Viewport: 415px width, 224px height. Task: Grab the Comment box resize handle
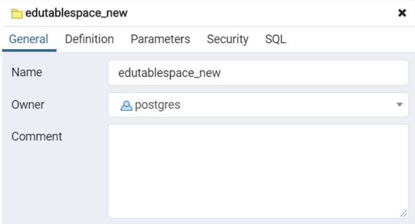(x=404, y=212)
